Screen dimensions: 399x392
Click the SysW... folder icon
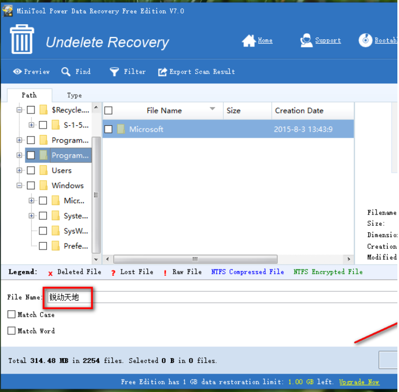pos(55,231)
